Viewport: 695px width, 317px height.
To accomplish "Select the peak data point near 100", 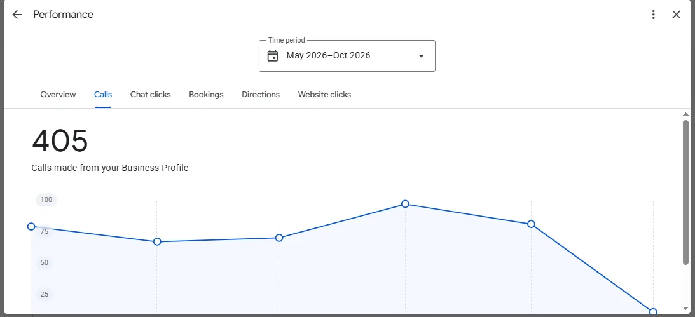I will pos(405,204).
